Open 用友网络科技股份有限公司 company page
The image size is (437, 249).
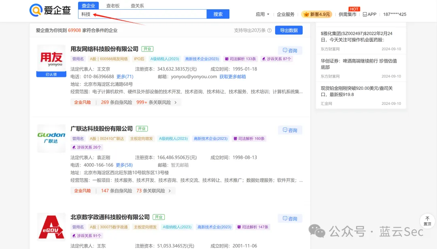pyautogui.click(x=104, y=49)
